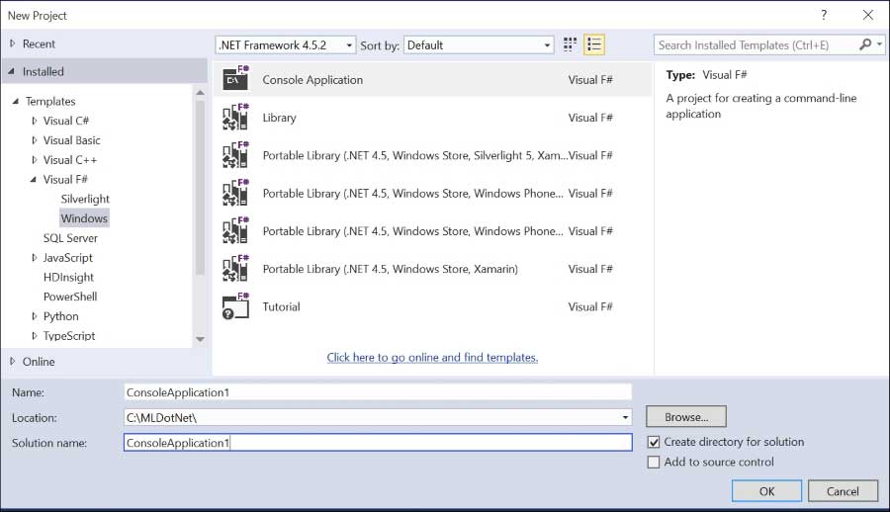890x512 pixels.
Task: Expand the JavaScript node
Action: (x=35, y=258)
